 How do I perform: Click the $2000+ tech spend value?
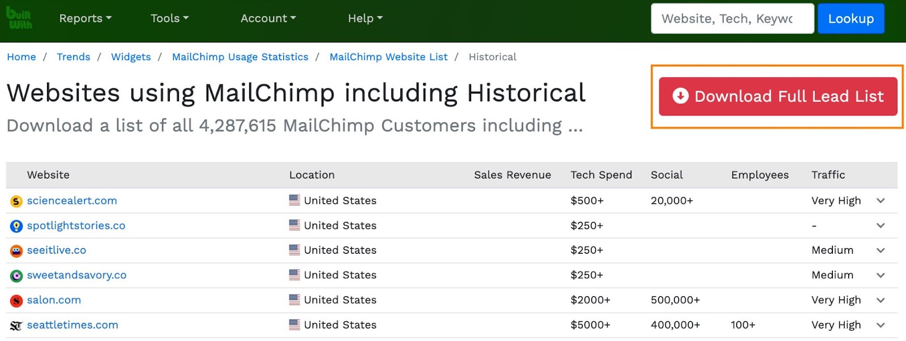click(x=591, y=300)
